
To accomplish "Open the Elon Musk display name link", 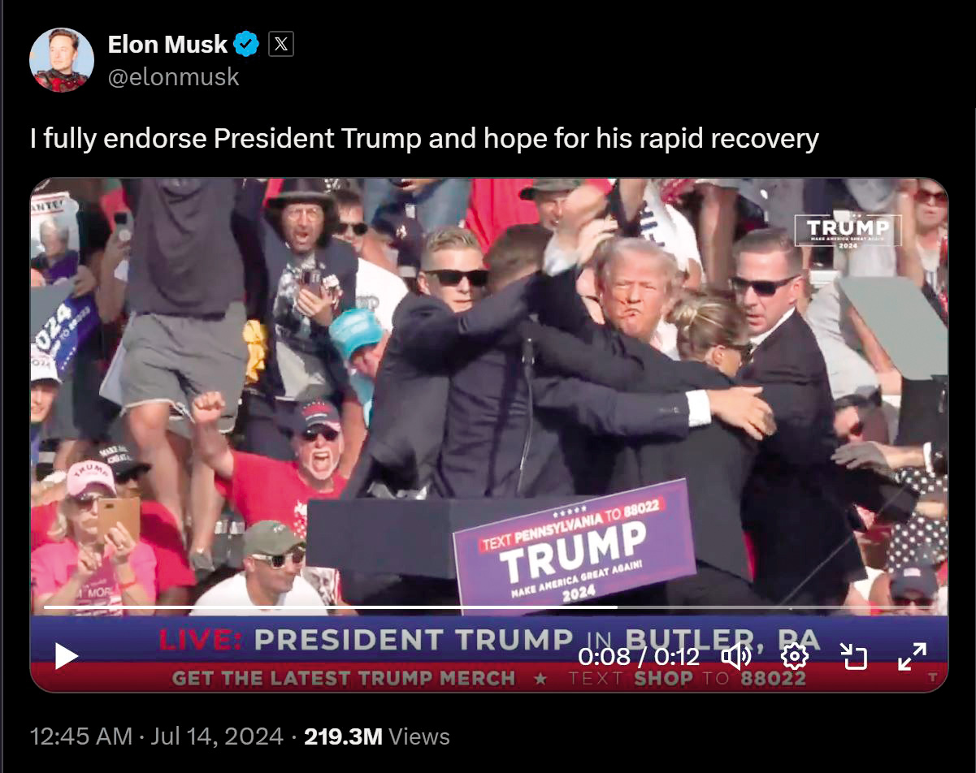I will (x=167, y=44).
